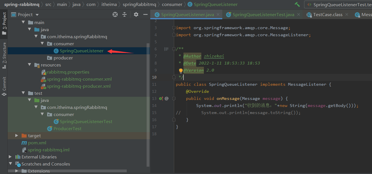Image resolution: width=372 pixels, height=174 pixels.
Task: Collapse the java folder under main
Action: click(29, 29)
